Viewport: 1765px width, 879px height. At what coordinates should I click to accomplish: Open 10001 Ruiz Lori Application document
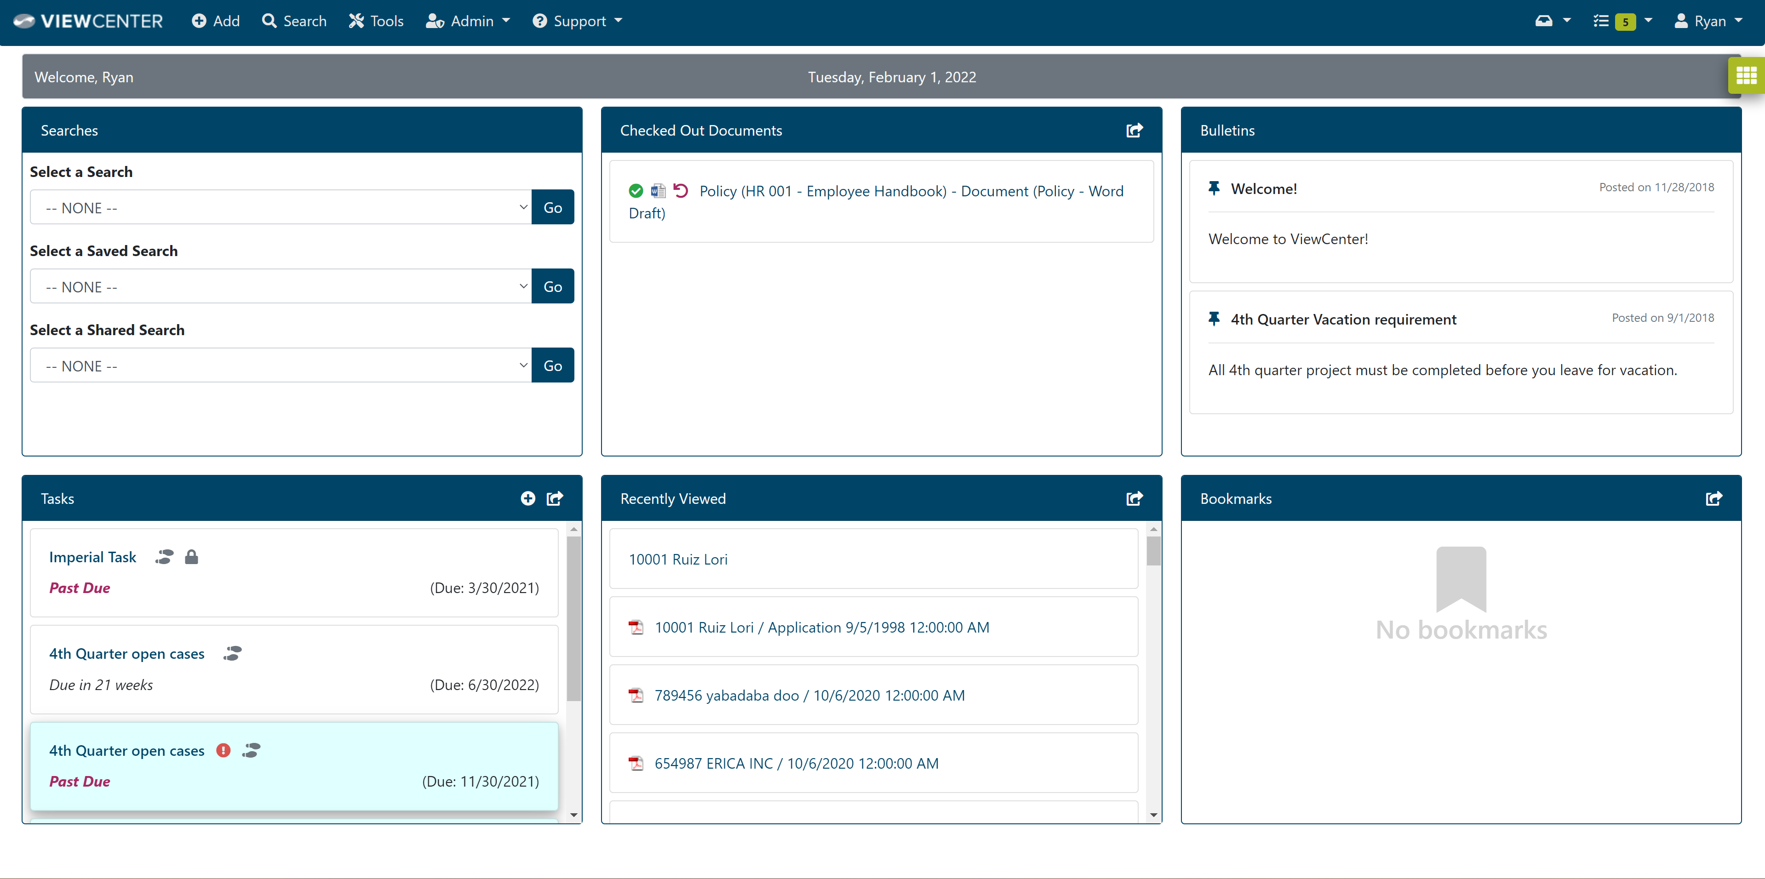pyautogui.click(x=822, y=627)
